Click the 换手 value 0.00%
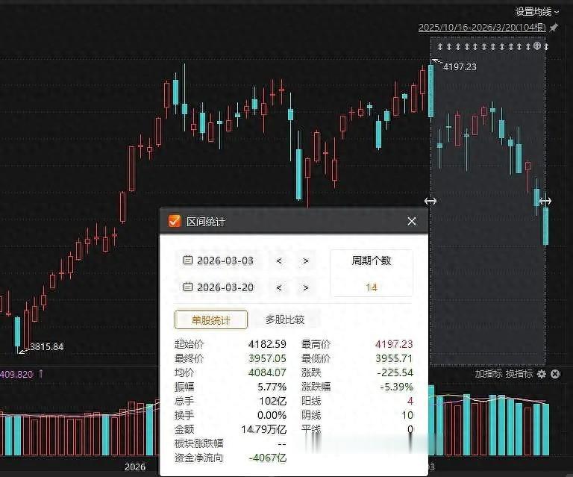 click(x=272, y=415)
